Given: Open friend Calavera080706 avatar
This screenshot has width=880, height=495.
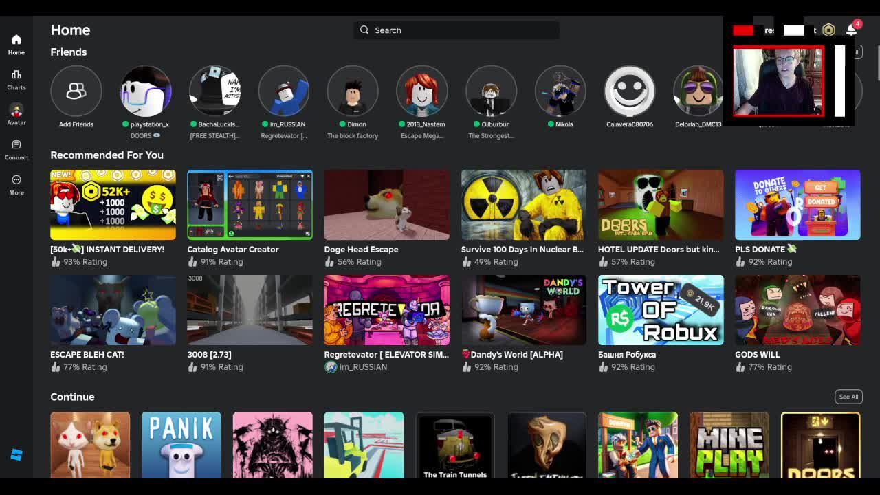Looking at the screenshot, I should 629,91.
